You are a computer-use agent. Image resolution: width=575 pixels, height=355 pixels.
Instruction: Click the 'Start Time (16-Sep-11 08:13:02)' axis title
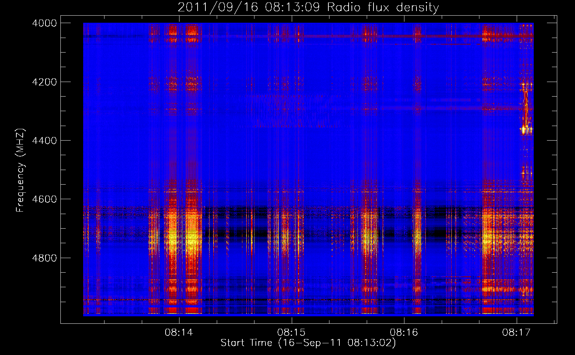click(x=308, y=343)
